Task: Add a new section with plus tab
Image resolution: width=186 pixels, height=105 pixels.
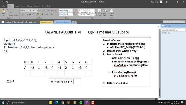Action: (x=74, y=22)
